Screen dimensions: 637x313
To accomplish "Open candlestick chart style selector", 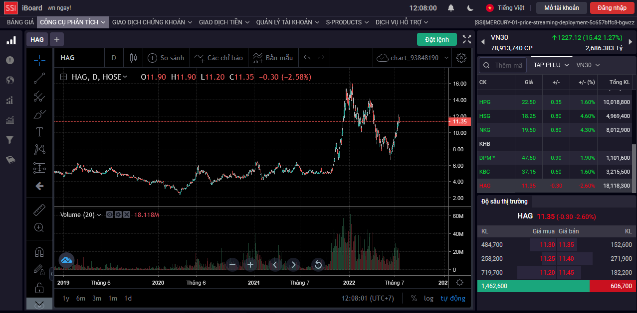I will point(133,58).
